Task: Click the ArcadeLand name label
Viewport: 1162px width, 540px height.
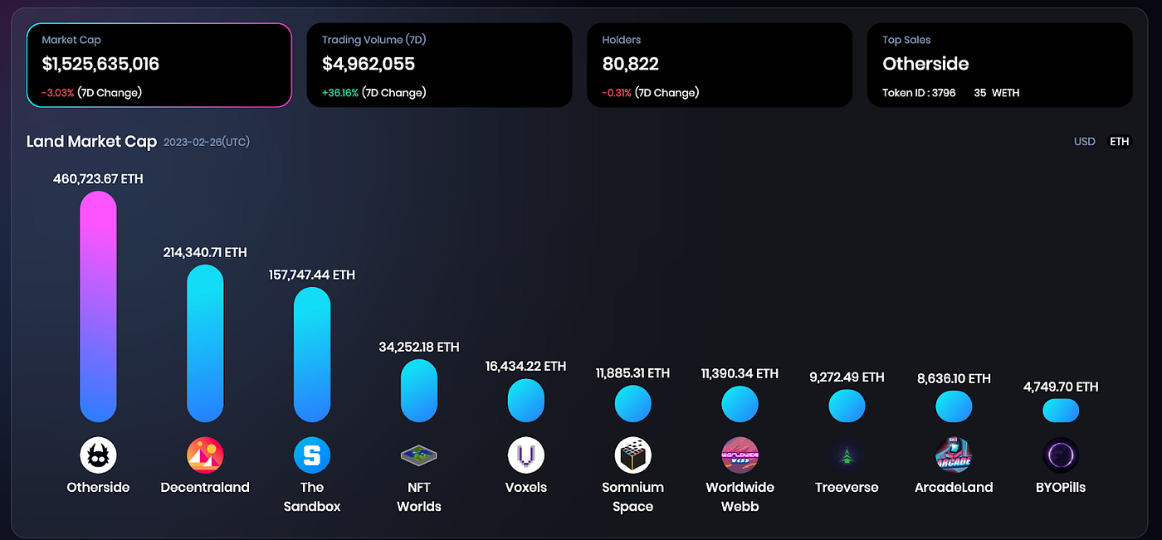Action: [954, 488]
